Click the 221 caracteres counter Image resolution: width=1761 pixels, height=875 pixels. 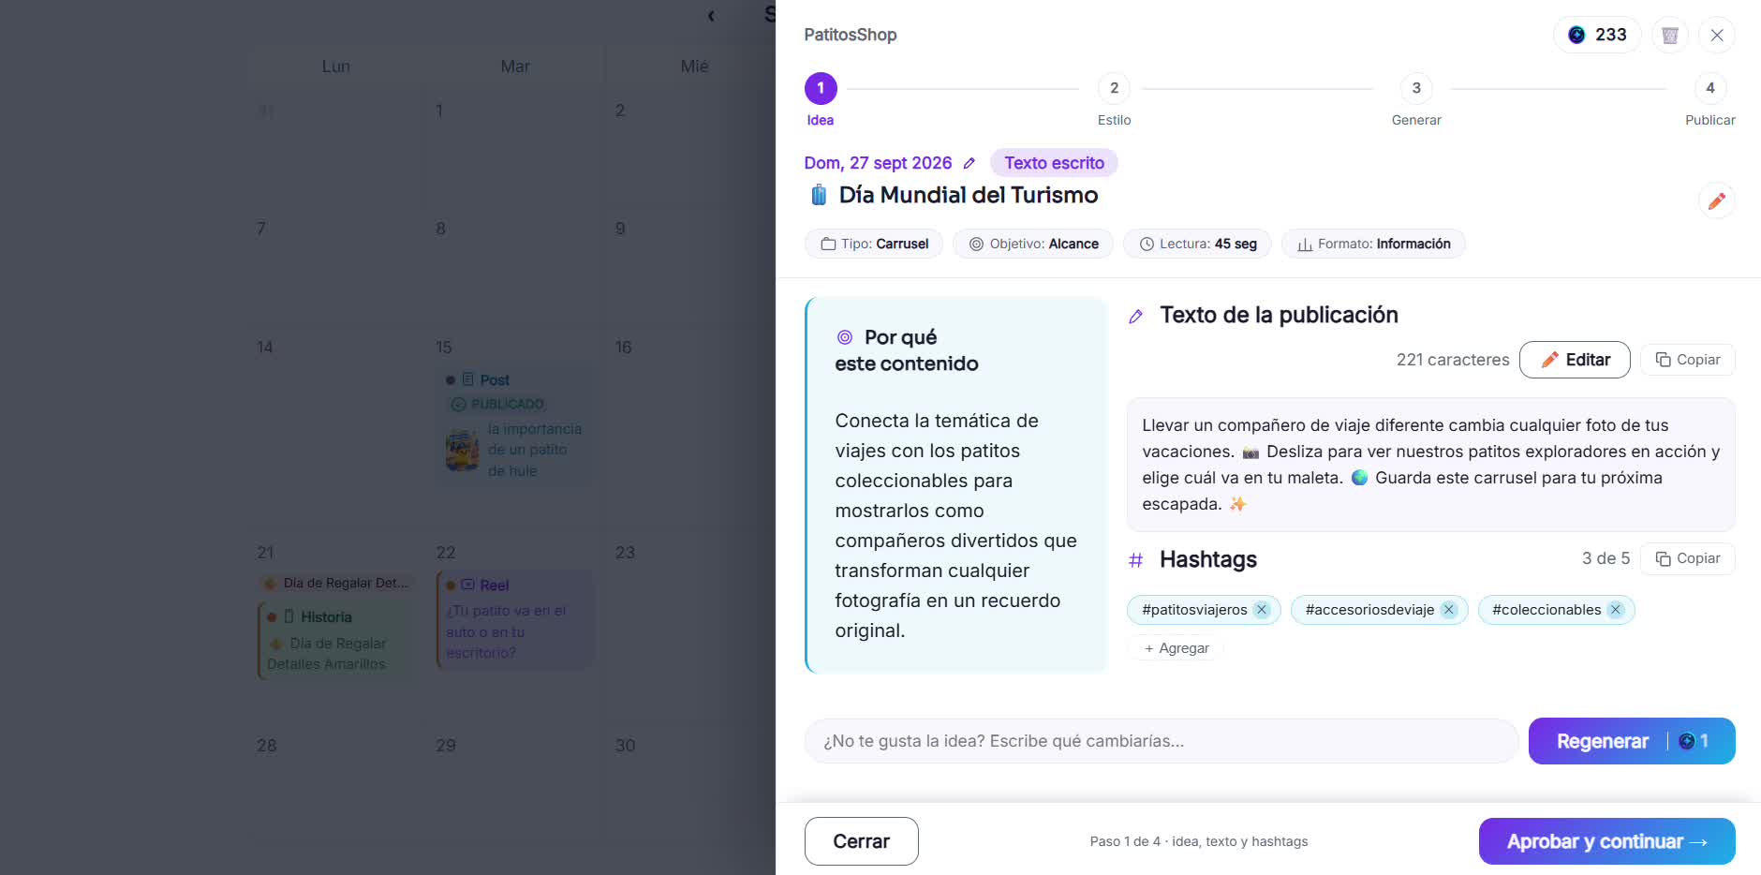click(x=1453, y=360)
